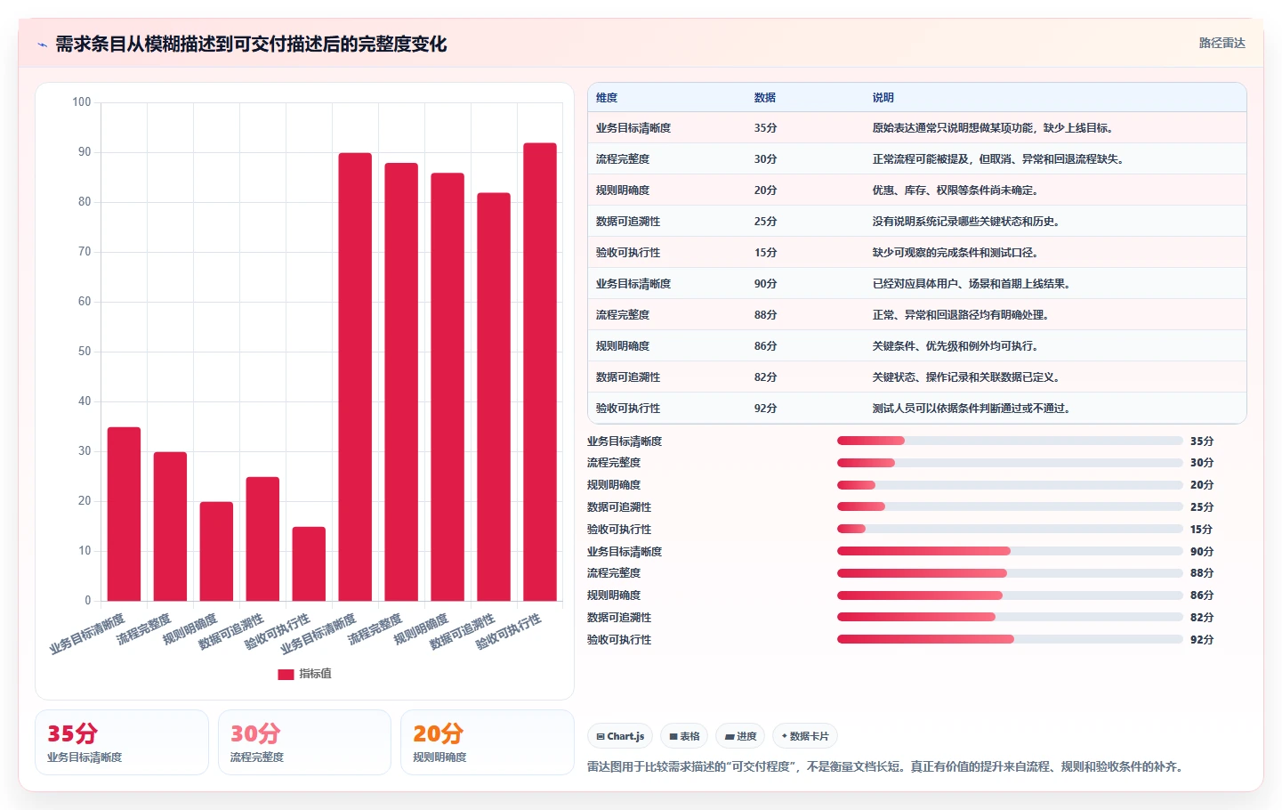Image resolution: width=1282 pixels, height=810 pixels.
Task: Click the 25分 value beside its progress bar
Action: (x=1202, y=507)
